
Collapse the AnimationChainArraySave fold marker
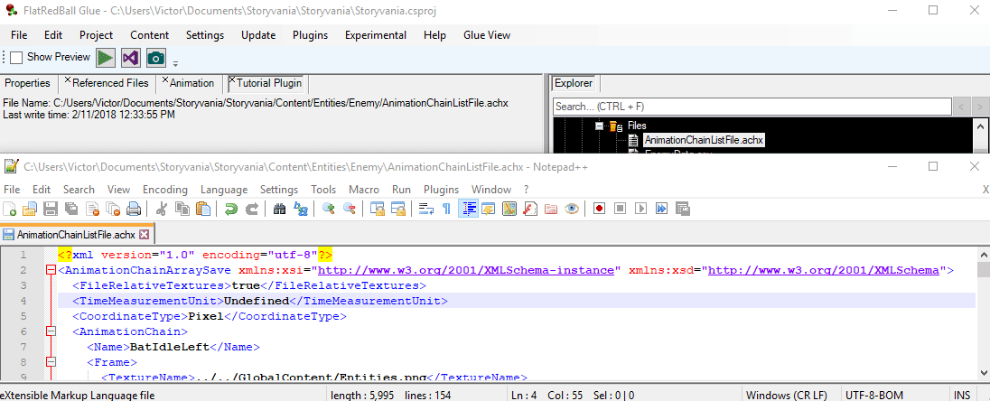click(50, 270)
